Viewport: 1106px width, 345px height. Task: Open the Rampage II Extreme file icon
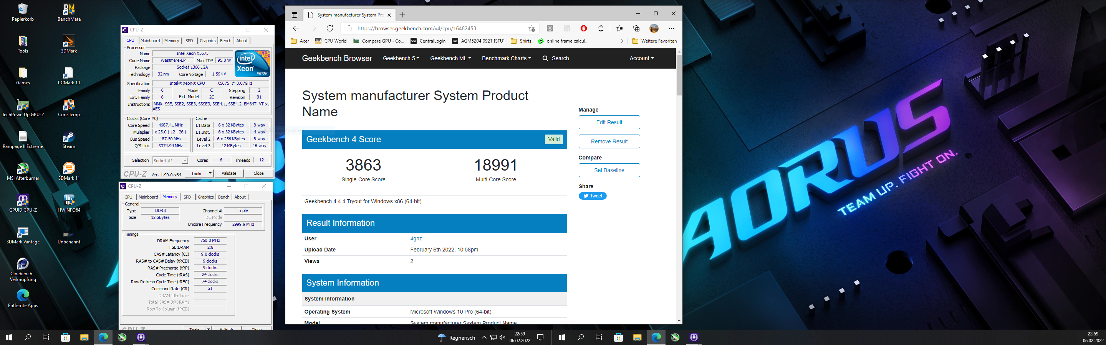[23, 140]
